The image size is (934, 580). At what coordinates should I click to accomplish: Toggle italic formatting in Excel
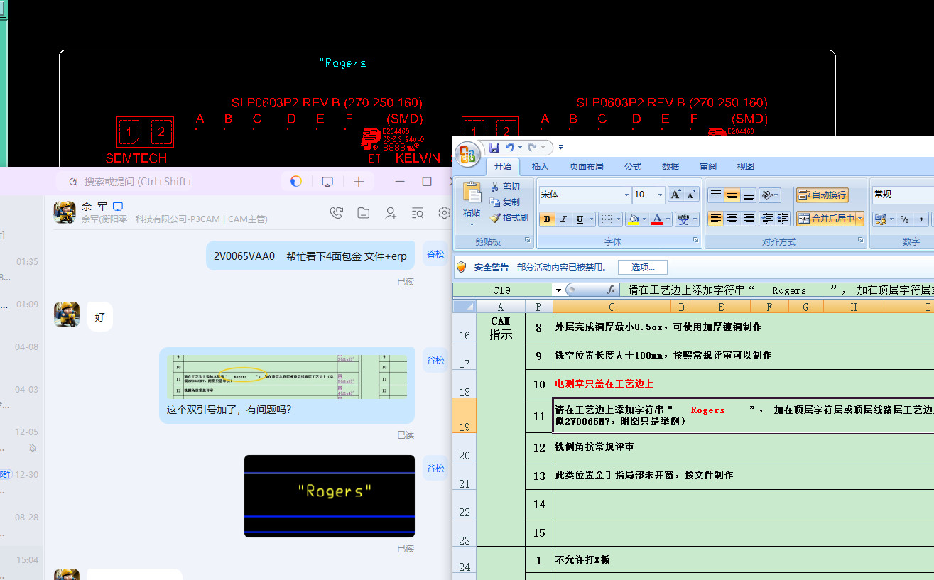[563, 219]
